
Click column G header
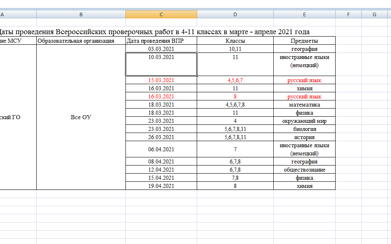point(374,15)
